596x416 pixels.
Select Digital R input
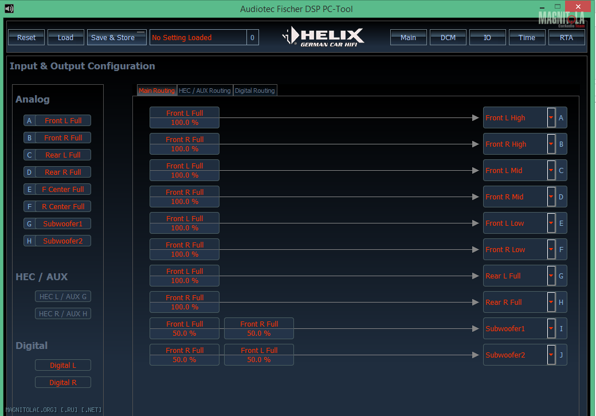pos(63,382)
